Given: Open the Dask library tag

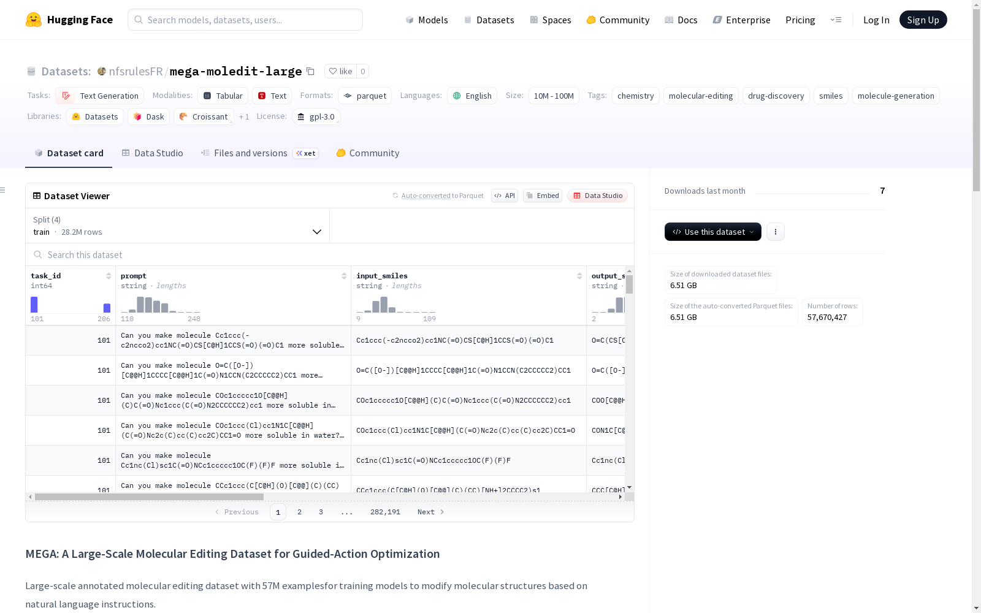Looking at the screenshot, I should click(149, 116).
